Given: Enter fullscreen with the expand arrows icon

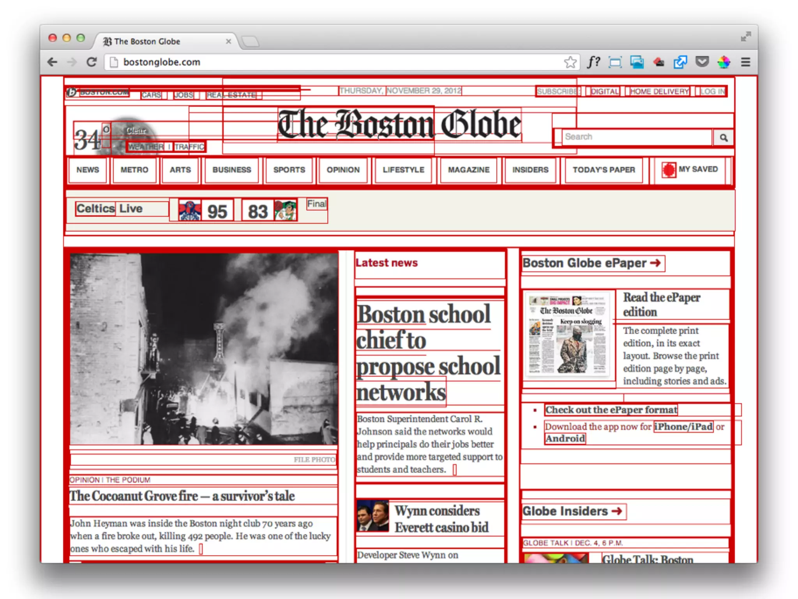Looking at the screenshot, I should pos(745,37).
